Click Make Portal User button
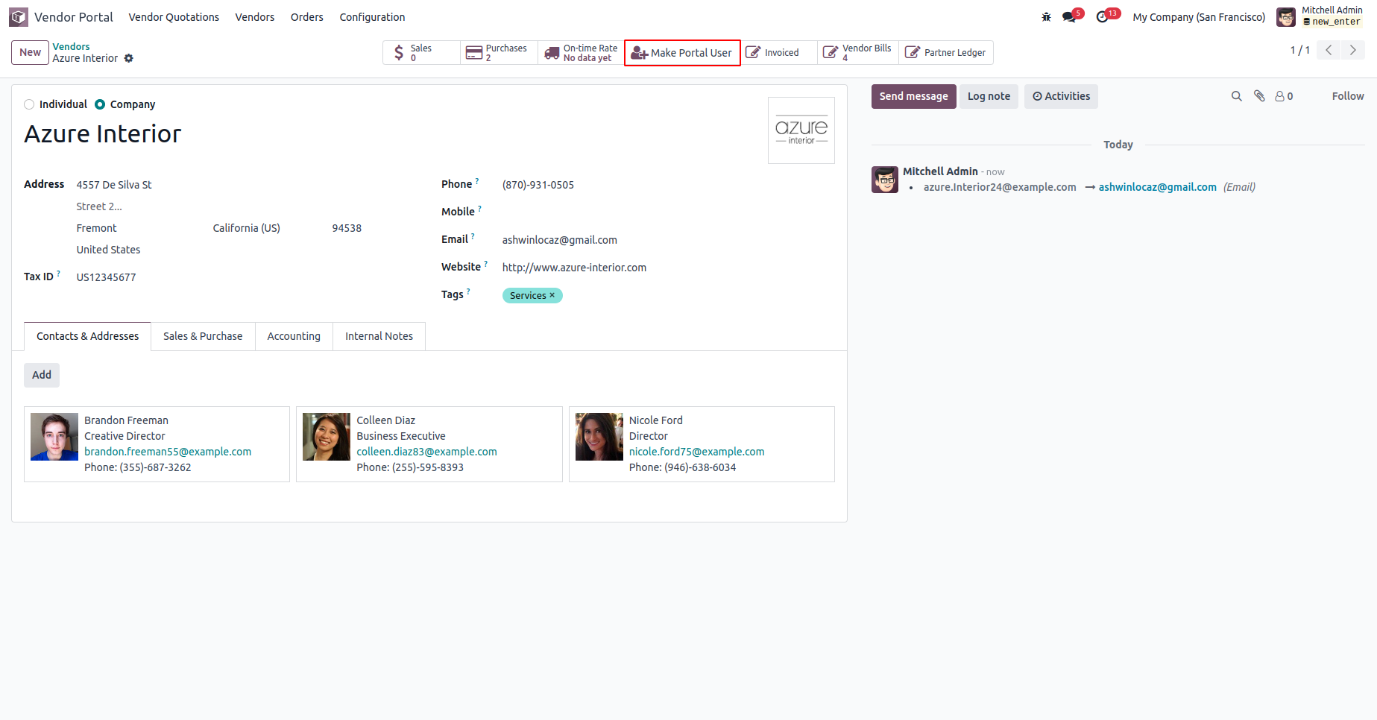1377x720 pixels. pos(682,53)
